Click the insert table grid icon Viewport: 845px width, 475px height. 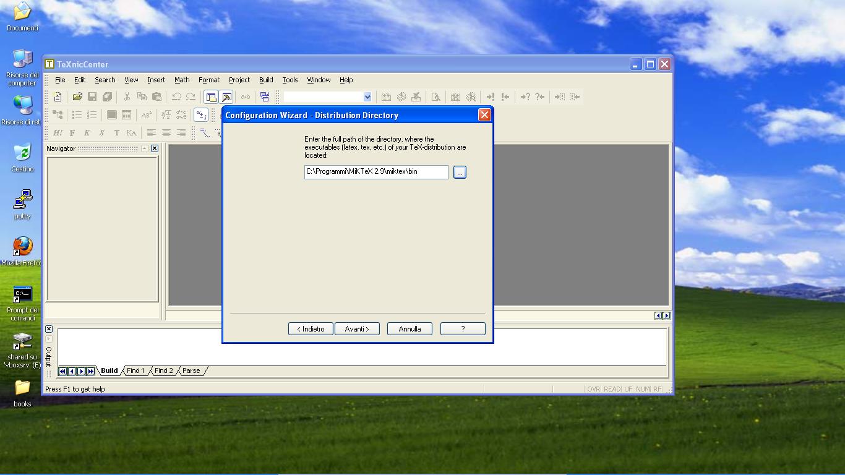(127, 114)
